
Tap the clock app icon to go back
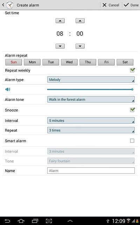[10, 5]
